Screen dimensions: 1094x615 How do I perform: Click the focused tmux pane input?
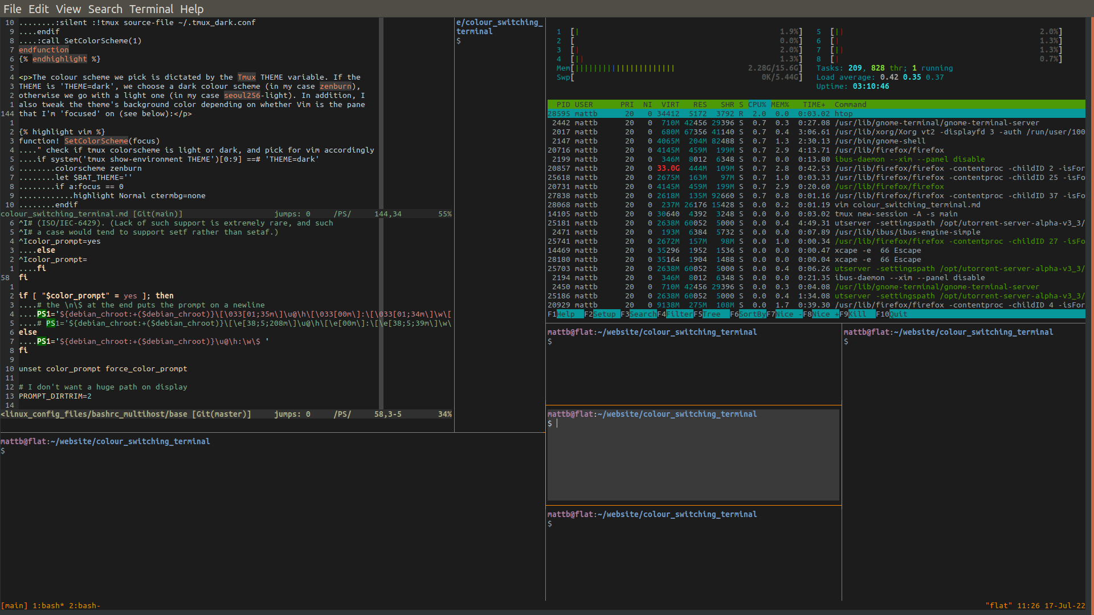[558, 423]
